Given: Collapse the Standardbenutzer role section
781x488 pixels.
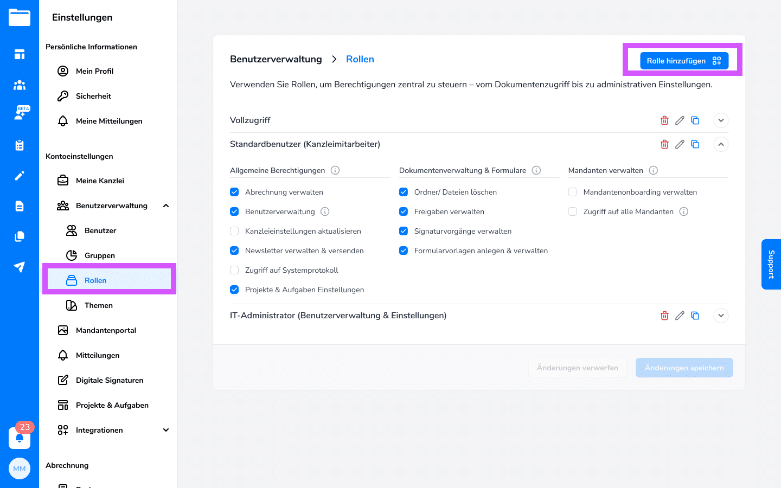Looking at the screenshot, I should coord(721,144).
